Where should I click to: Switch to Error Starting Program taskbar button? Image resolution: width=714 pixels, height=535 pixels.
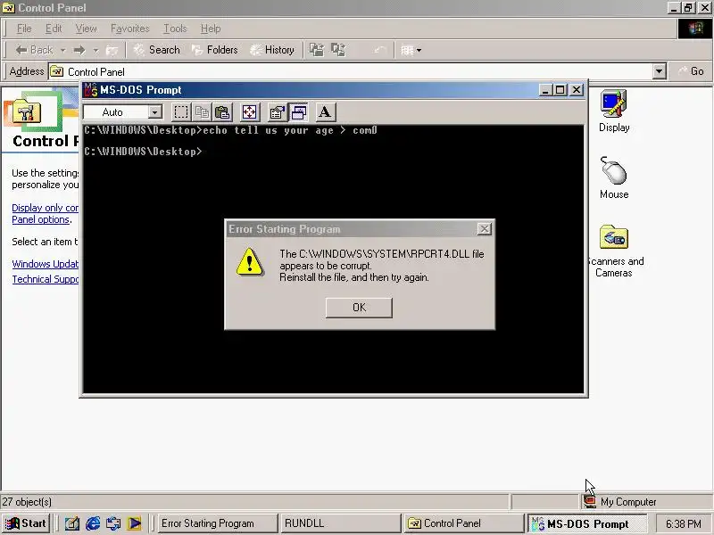tap(217, 523)
